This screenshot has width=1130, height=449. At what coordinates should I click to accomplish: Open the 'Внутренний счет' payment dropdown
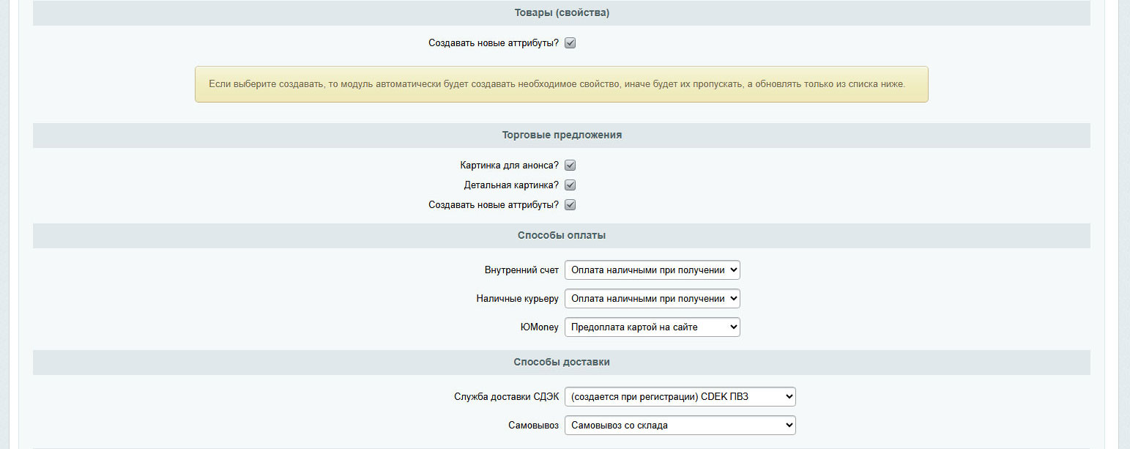pyautogui.click(x=652, y=270)
